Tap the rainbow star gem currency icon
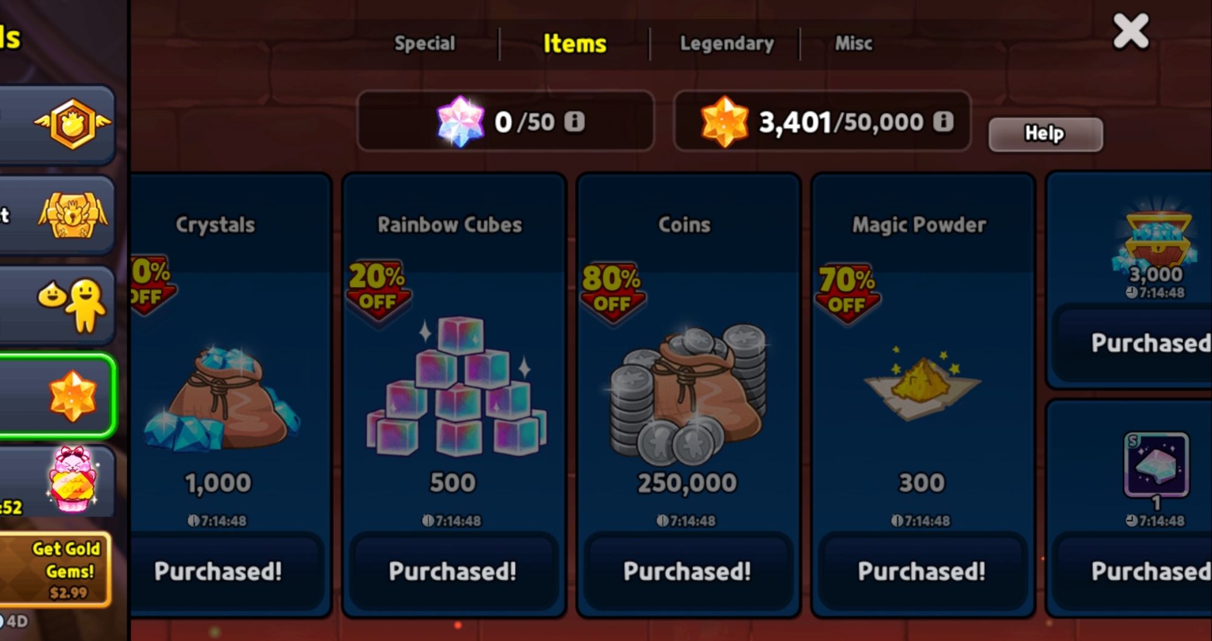 (461, 122)
